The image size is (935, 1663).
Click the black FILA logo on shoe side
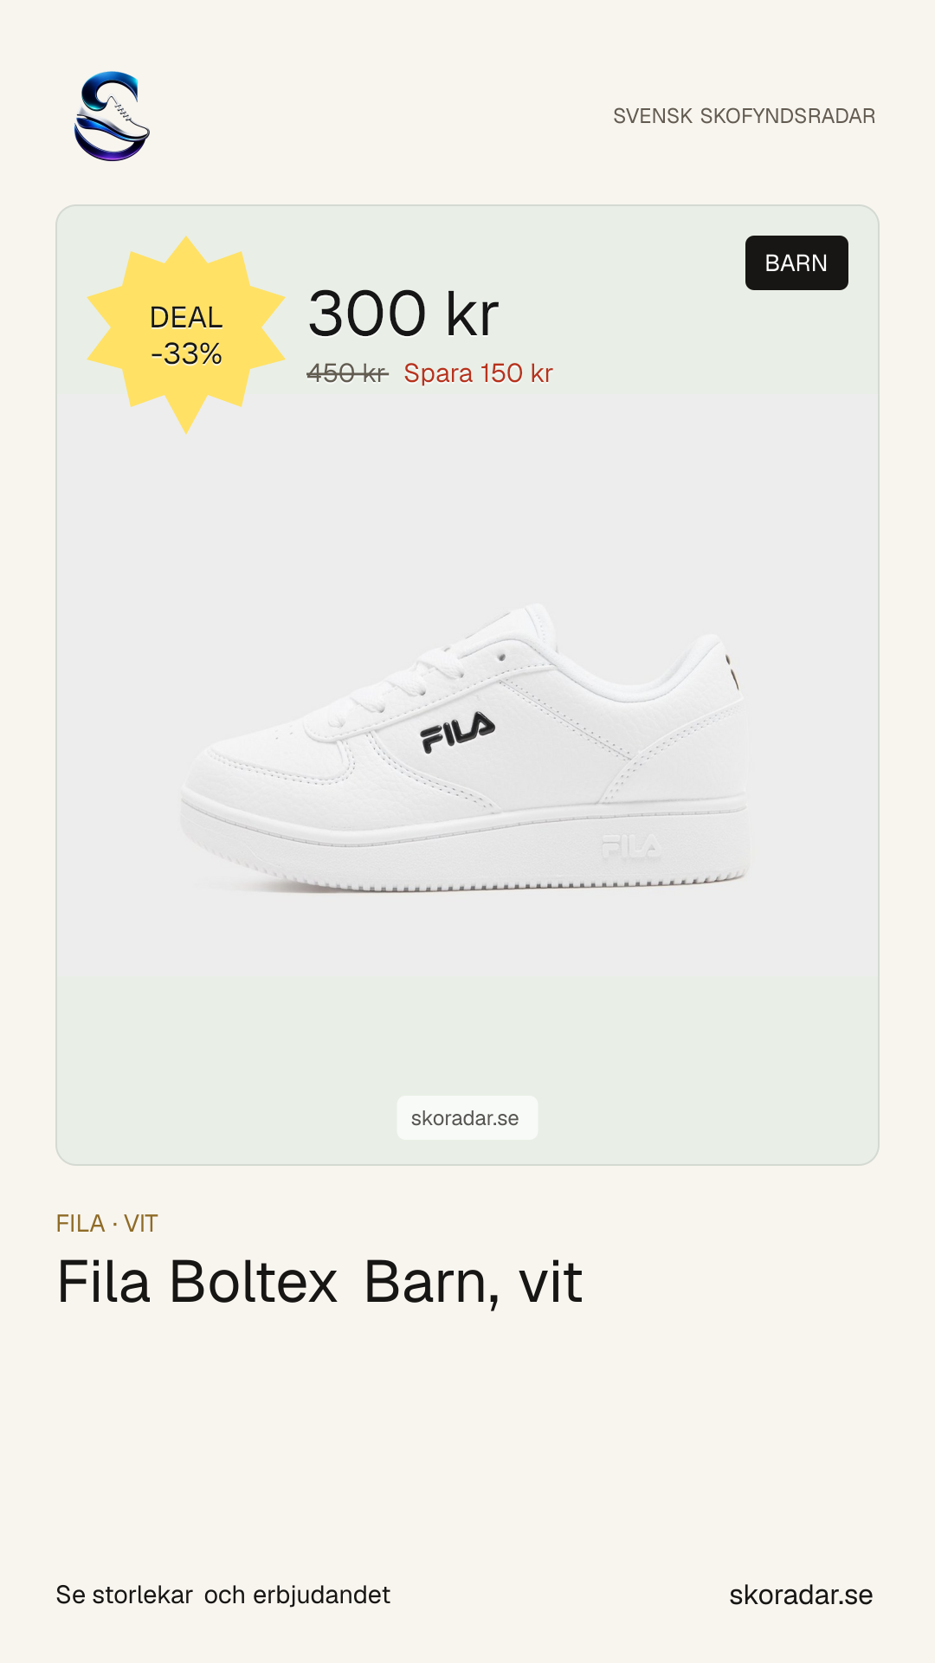pyautogui.click(x=458, y=732)
